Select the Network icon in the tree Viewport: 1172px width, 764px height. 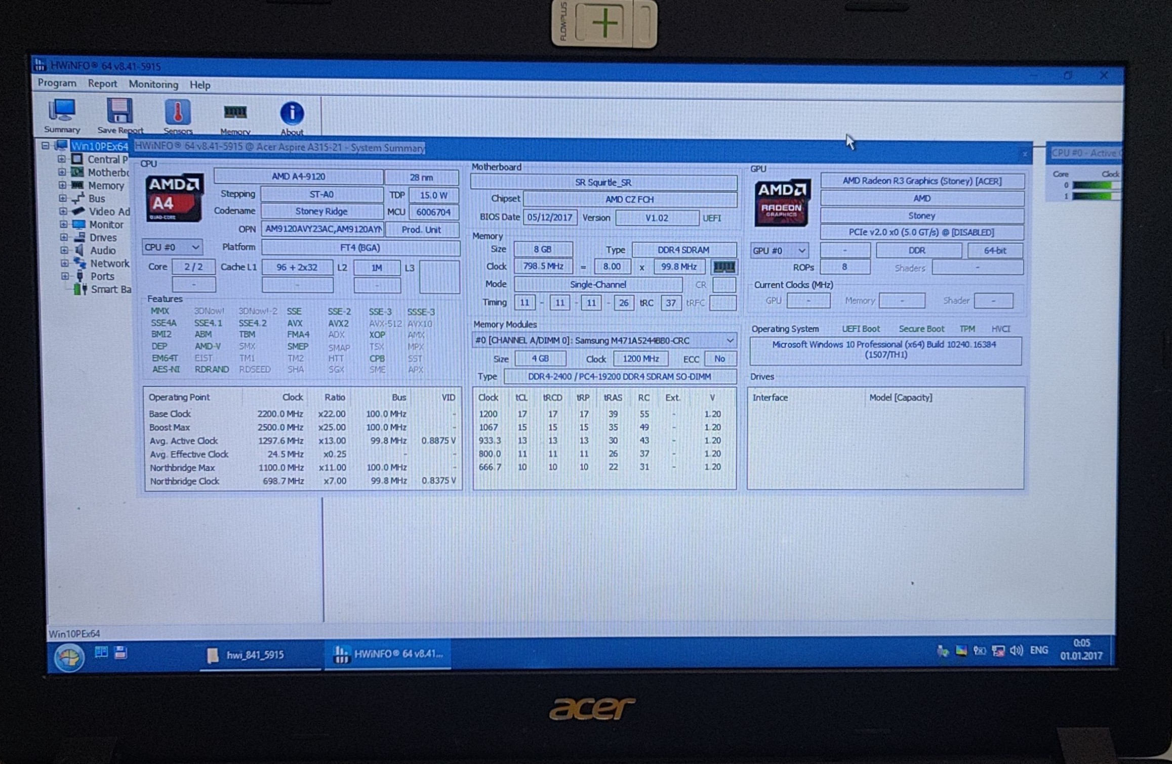[79, 263]
